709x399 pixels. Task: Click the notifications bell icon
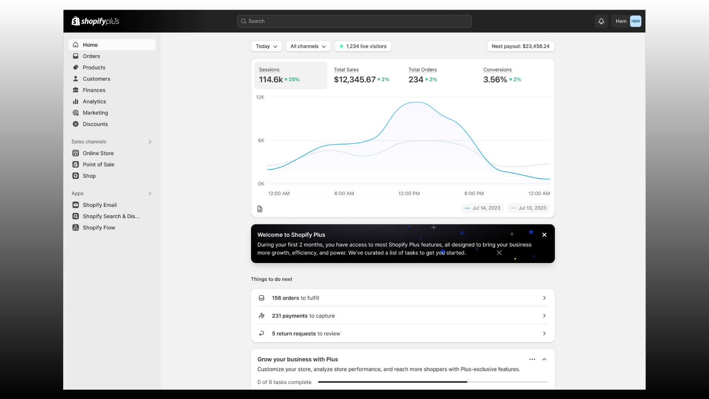tap(601, 21)
